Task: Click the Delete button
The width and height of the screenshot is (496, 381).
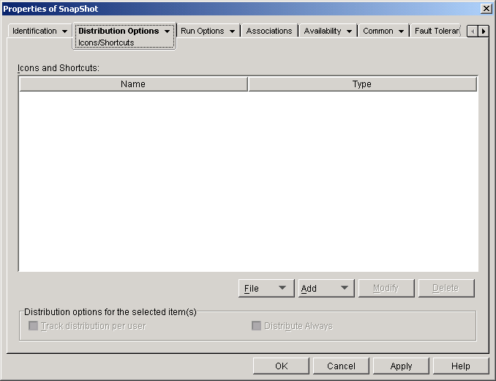Action: pyautogui.click(x=446, y=288)
